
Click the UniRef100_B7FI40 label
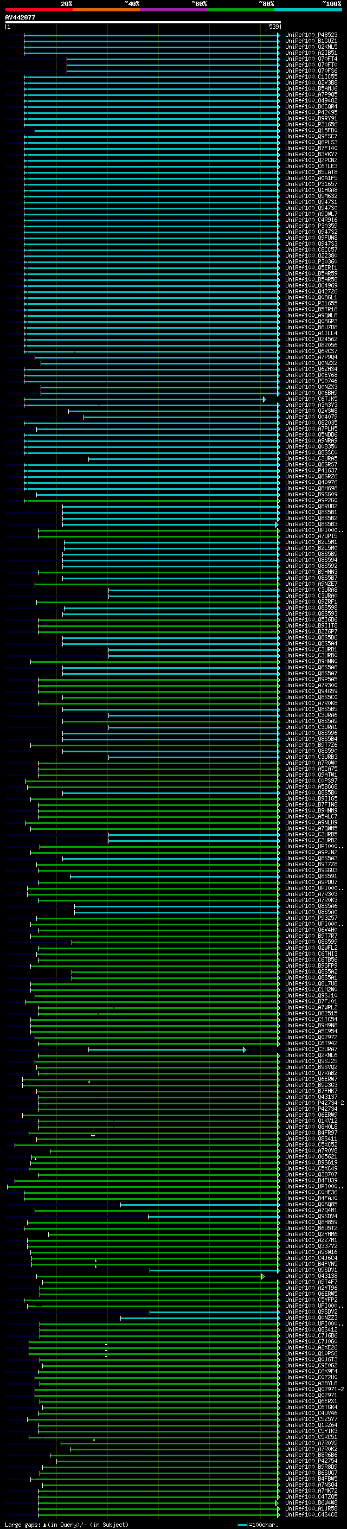pos(311,149)
